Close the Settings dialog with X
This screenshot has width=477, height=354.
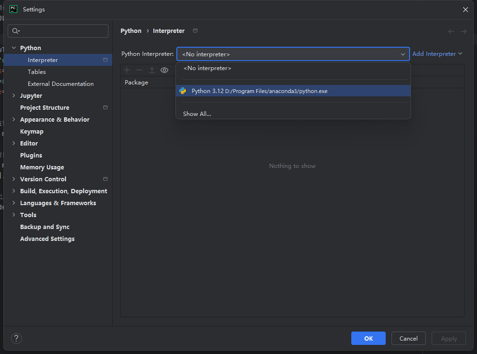pos(465,10)
